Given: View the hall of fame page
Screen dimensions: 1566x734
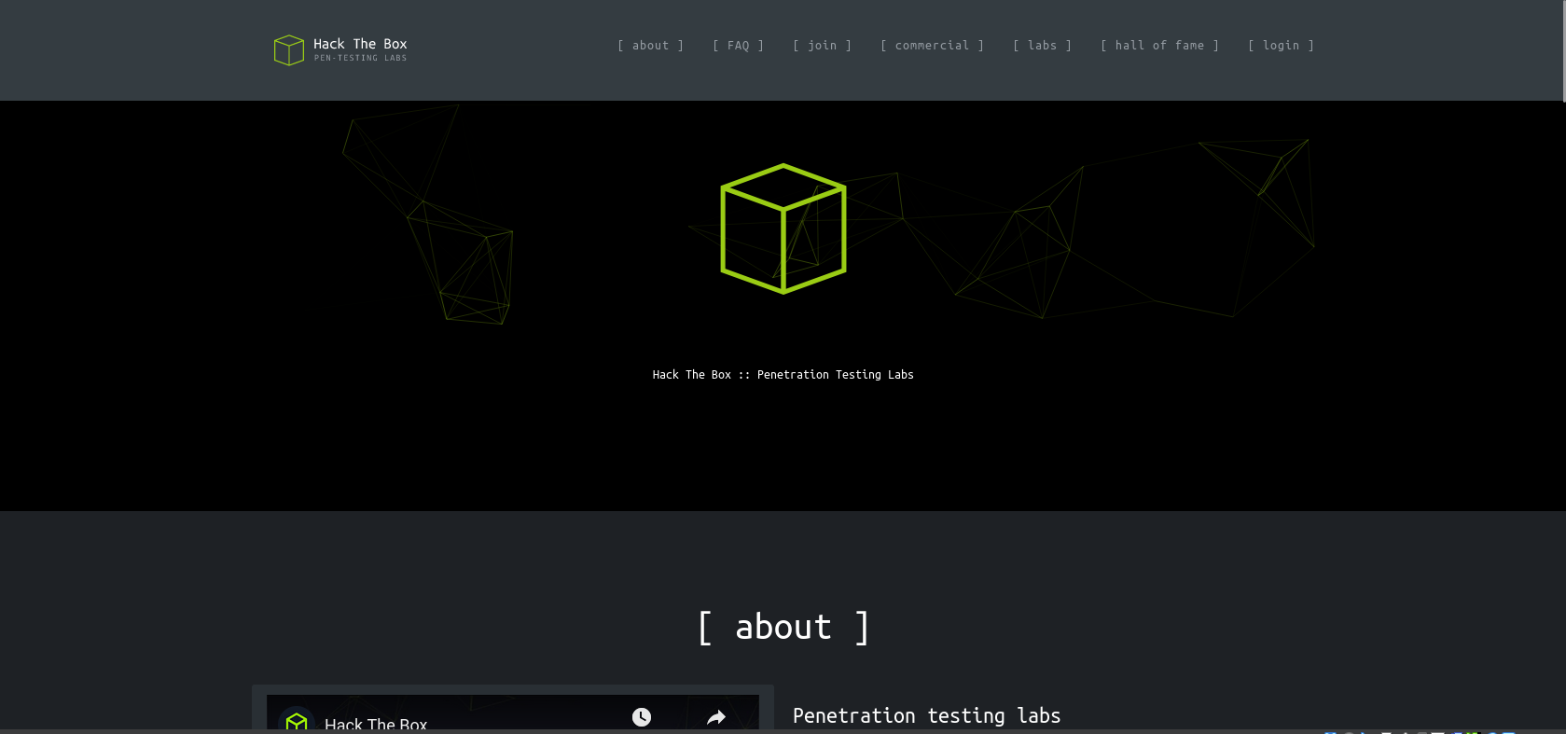Looking at the screenshot, I should [1159, 46].
